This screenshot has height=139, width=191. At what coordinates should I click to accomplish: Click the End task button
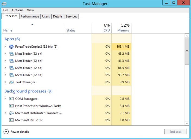(x=176, y=132)
